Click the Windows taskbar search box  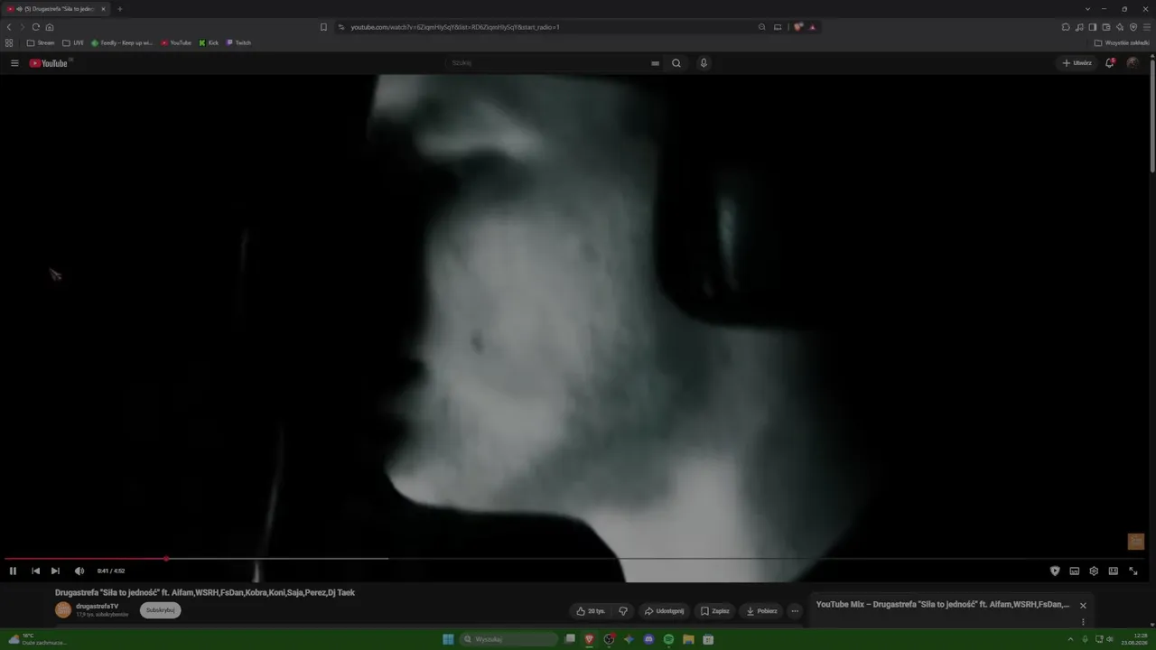pyautogui.click(x=508, y=639)
